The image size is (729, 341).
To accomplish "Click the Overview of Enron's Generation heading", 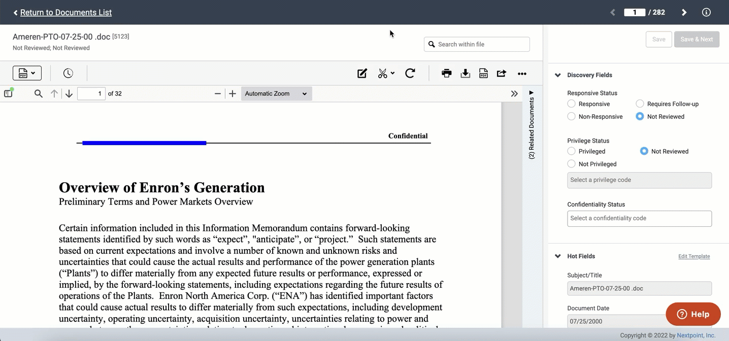I will [162, 187].
